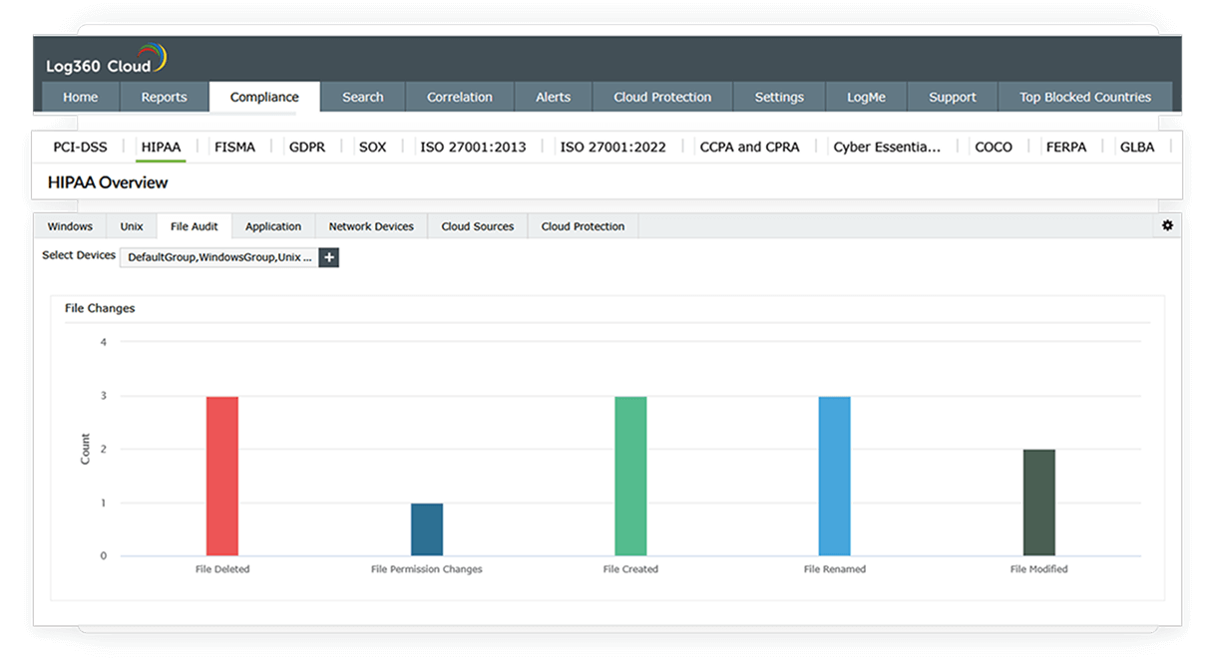Go to the Settings tab
1209x670 pixels.
779,97
